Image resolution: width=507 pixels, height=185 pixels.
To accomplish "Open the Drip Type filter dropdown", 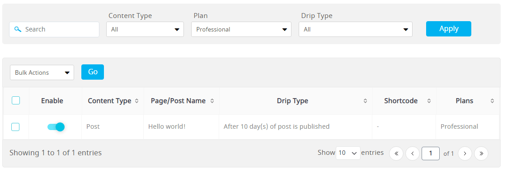I will (x=355, y=29).
